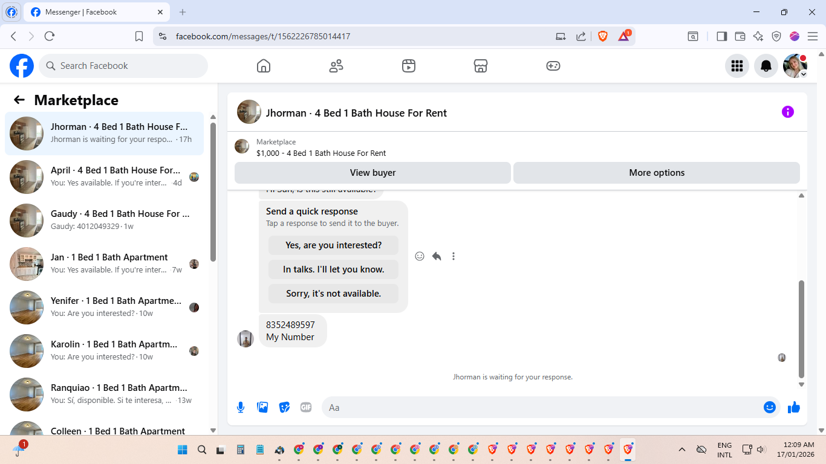This screenshot has height=464, width=826.
Task: Send quick response In talks. I'll let you know.
Action: coord(333,269)
